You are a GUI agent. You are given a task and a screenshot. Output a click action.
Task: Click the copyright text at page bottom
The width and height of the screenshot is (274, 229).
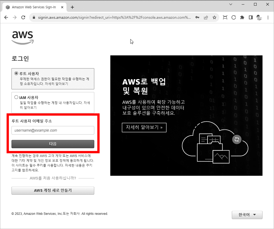click(x=60, y=214)
